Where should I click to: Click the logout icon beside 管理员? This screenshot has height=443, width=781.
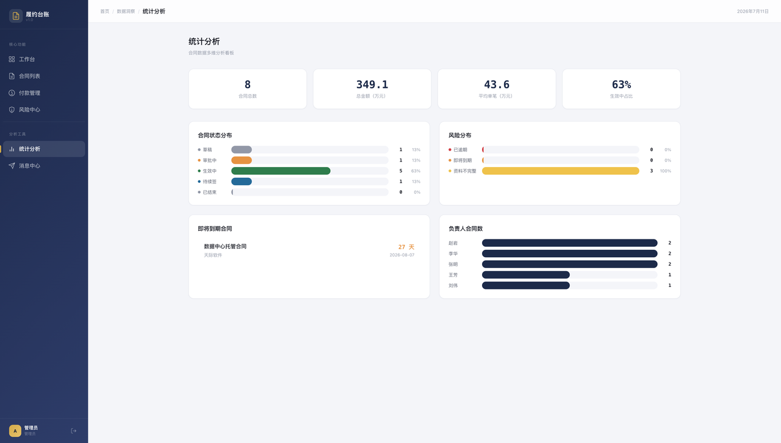[x=74, y=431]
